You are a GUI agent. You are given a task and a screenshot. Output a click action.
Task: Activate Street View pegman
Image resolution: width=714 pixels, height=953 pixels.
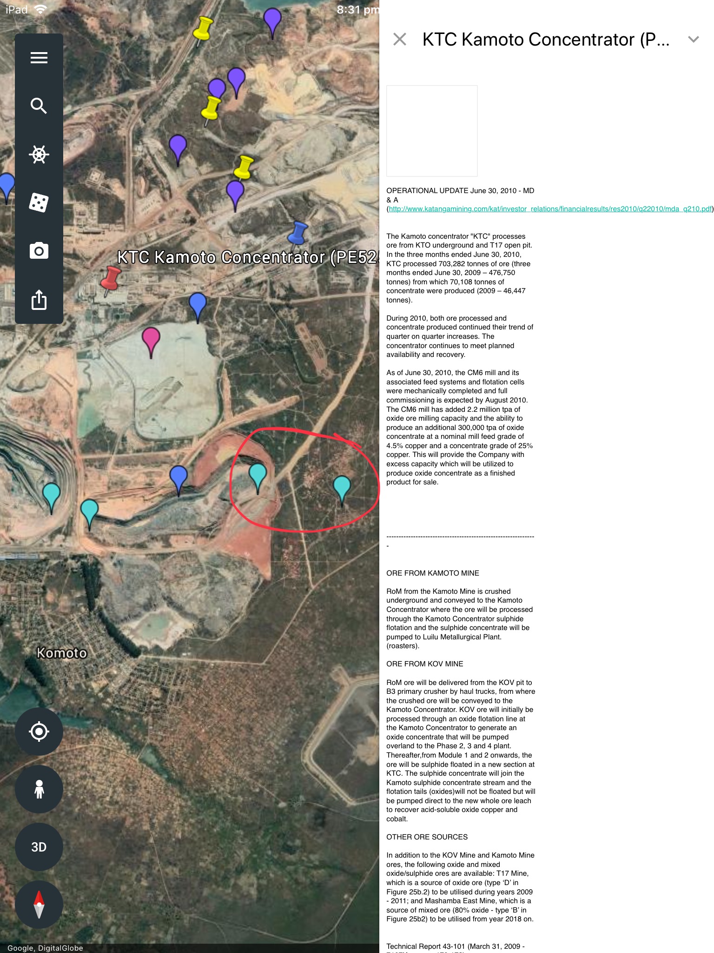click(39, 789)
